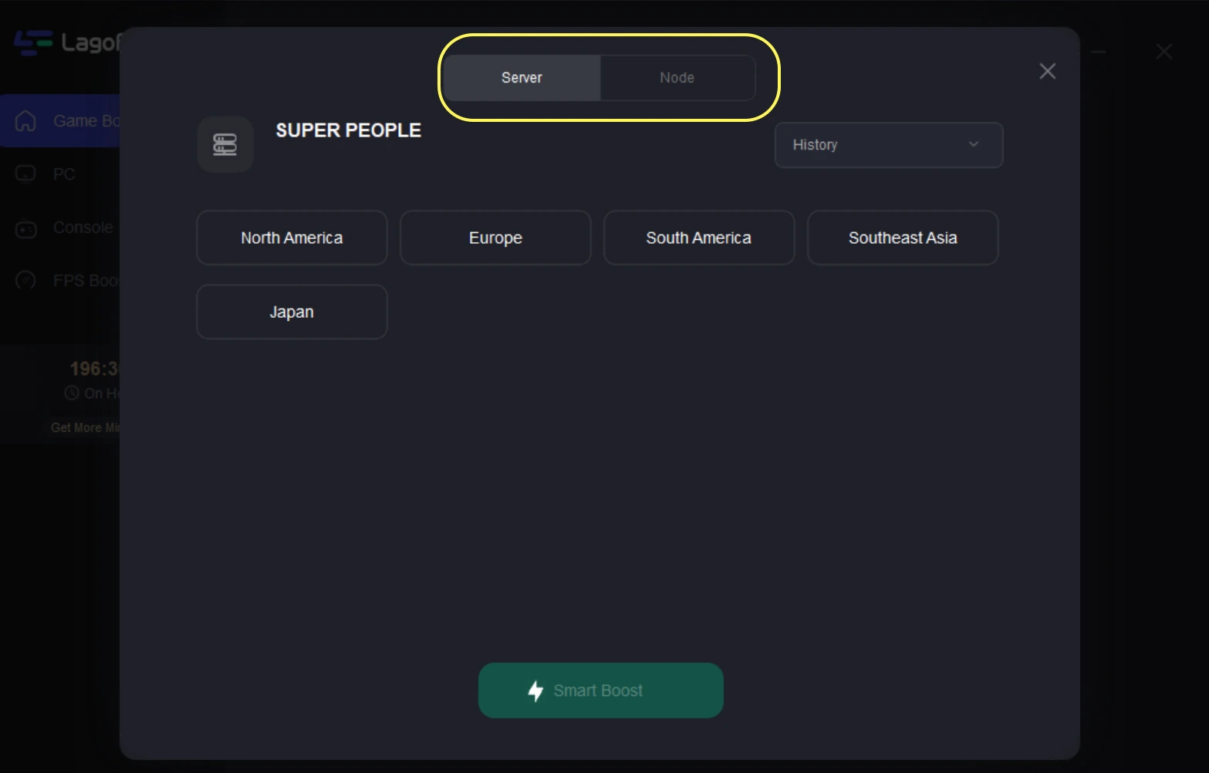This screenshot has height=773, width=1209.
Task: Select the South America server
Action: [x=699, y=238]
